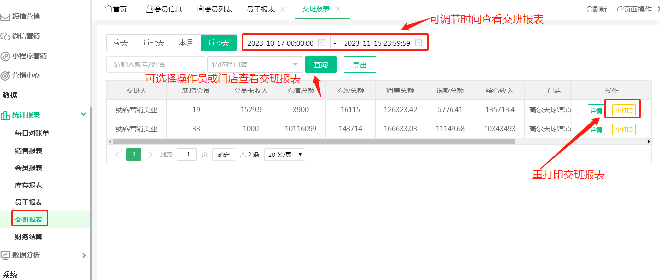Switch to the 会员列表 tab
This screenshot has height=280, width=660.
pyautogui.click(x=215, y=9)
